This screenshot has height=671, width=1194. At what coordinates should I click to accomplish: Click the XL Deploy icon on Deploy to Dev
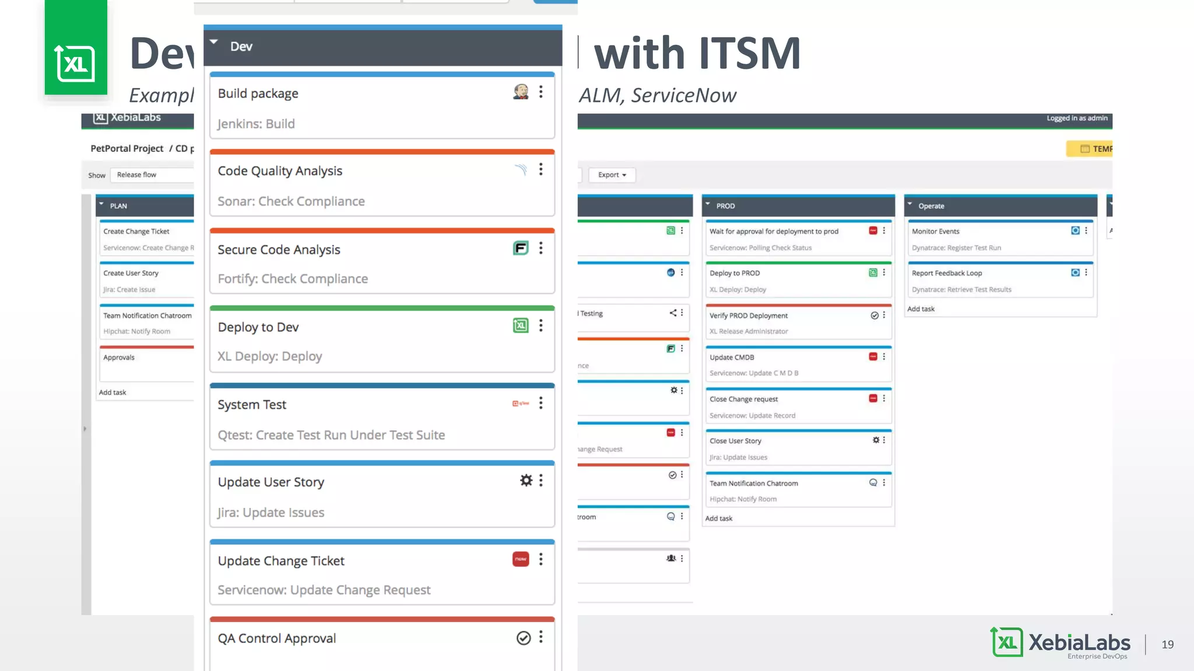521,326
